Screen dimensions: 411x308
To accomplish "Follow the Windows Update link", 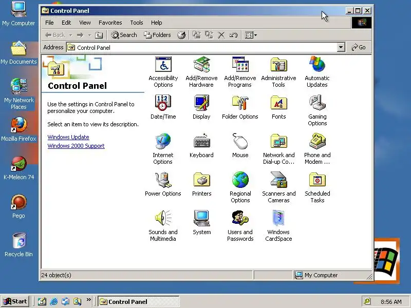I will pyautogui.click(x=68, y=137).
